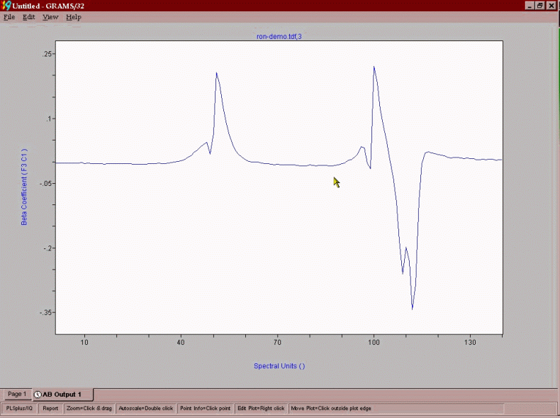Click the -.05 y-axis tick label

coord(45,183)
